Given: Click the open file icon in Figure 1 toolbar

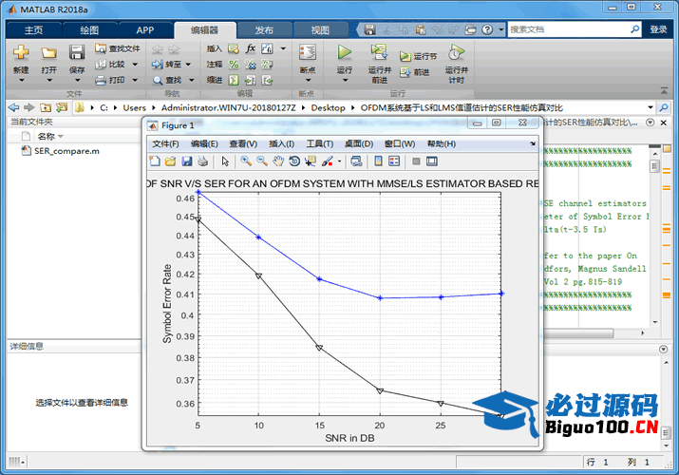Looking at the screenshot, I should pos(171,161).
